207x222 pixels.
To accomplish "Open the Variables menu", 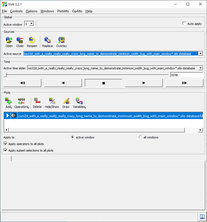I will pos(79,103).
